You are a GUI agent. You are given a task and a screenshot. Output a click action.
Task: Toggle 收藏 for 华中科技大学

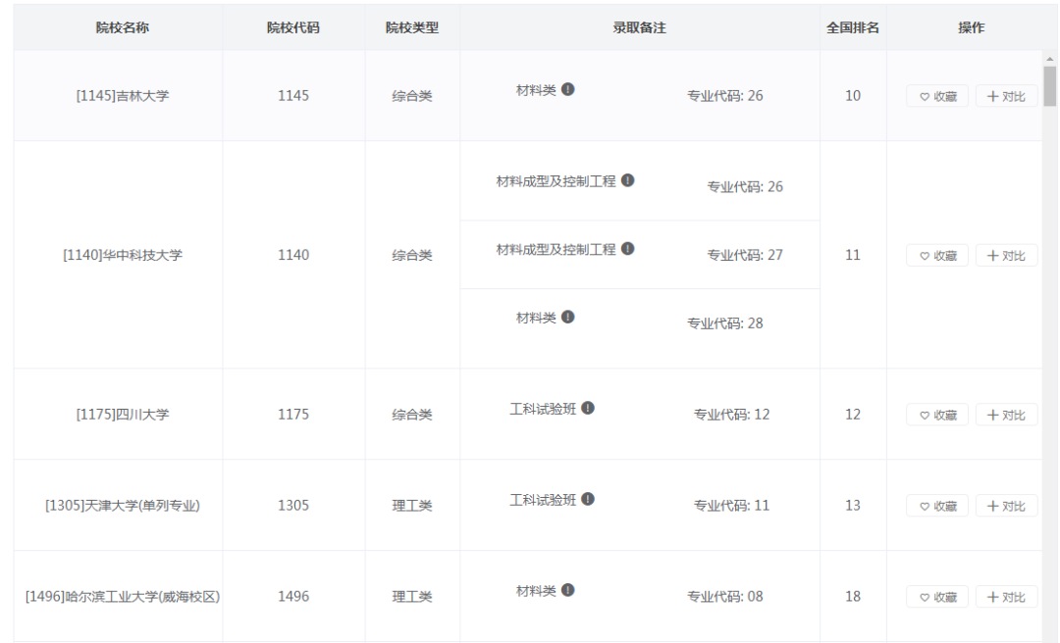pyautogui.click(x=937, y=256)
